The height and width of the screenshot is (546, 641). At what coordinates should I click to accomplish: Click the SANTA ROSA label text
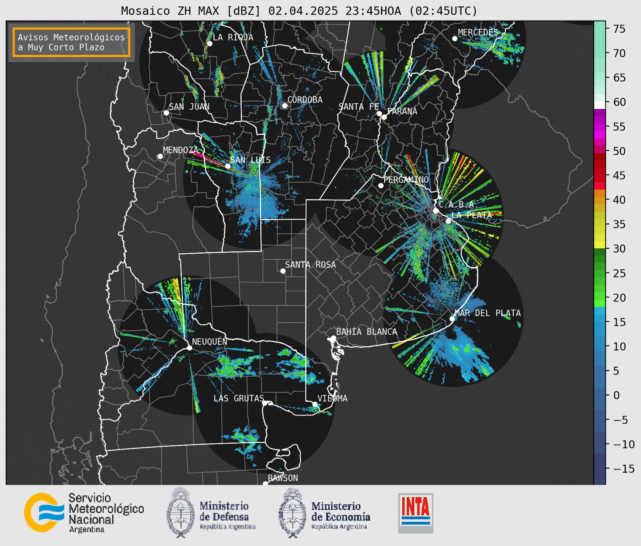coord(310,265)
